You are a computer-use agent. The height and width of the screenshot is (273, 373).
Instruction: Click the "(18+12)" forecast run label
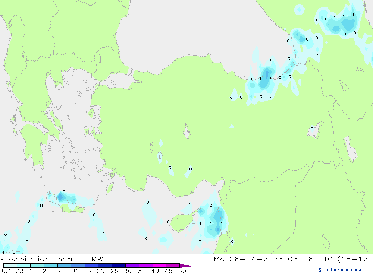click(x=354, y=259)
